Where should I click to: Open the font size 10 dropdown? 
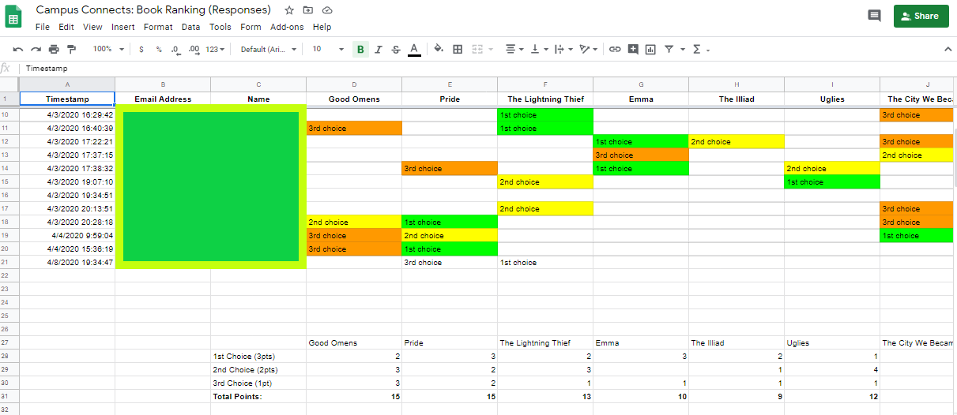click(328, 49)
